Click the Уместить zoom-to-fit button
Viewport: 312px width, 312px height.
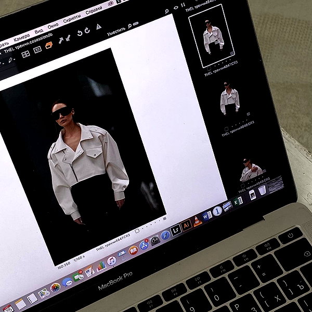point(116,31)
